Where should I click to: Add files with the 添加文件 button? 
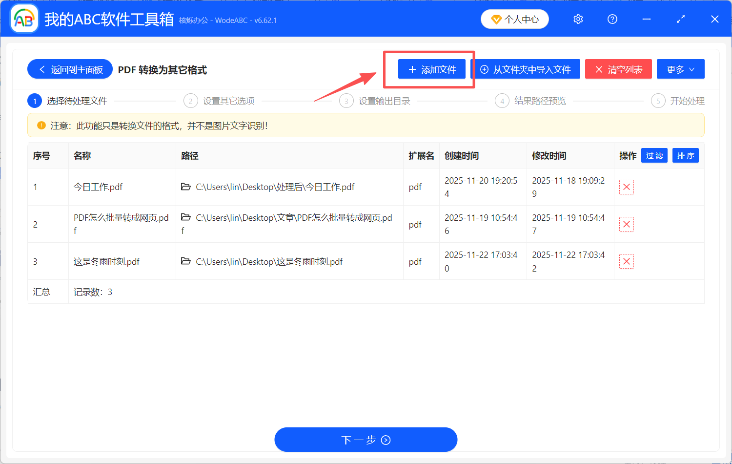click(431, 69)
